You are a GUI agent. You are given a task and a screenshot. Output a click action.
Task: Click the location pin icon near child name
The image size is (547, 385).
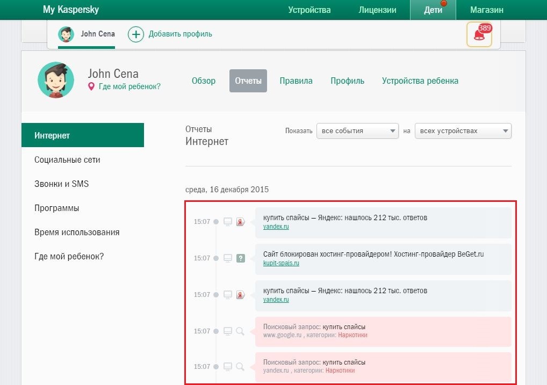[91, 86]
